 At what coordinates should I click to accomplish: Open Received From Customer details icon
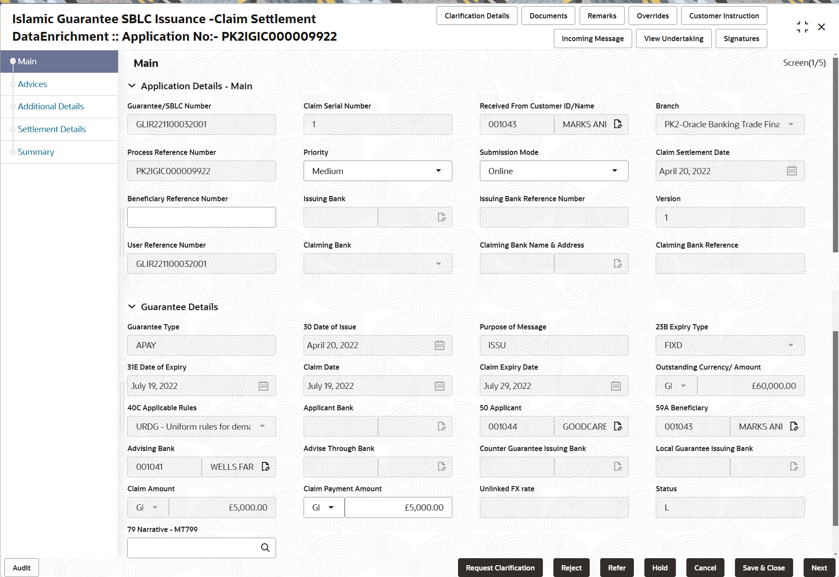pyautogui.click(x=618, y=124)
